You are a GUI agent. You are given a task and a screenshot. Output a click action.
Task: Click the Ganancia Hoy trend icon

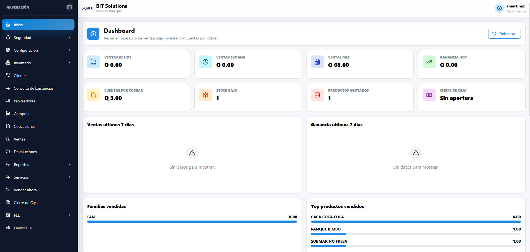click(x=429, y=62)
